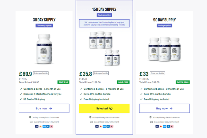Click the Amex icon under 30 Day Supply

pos(44,126)
